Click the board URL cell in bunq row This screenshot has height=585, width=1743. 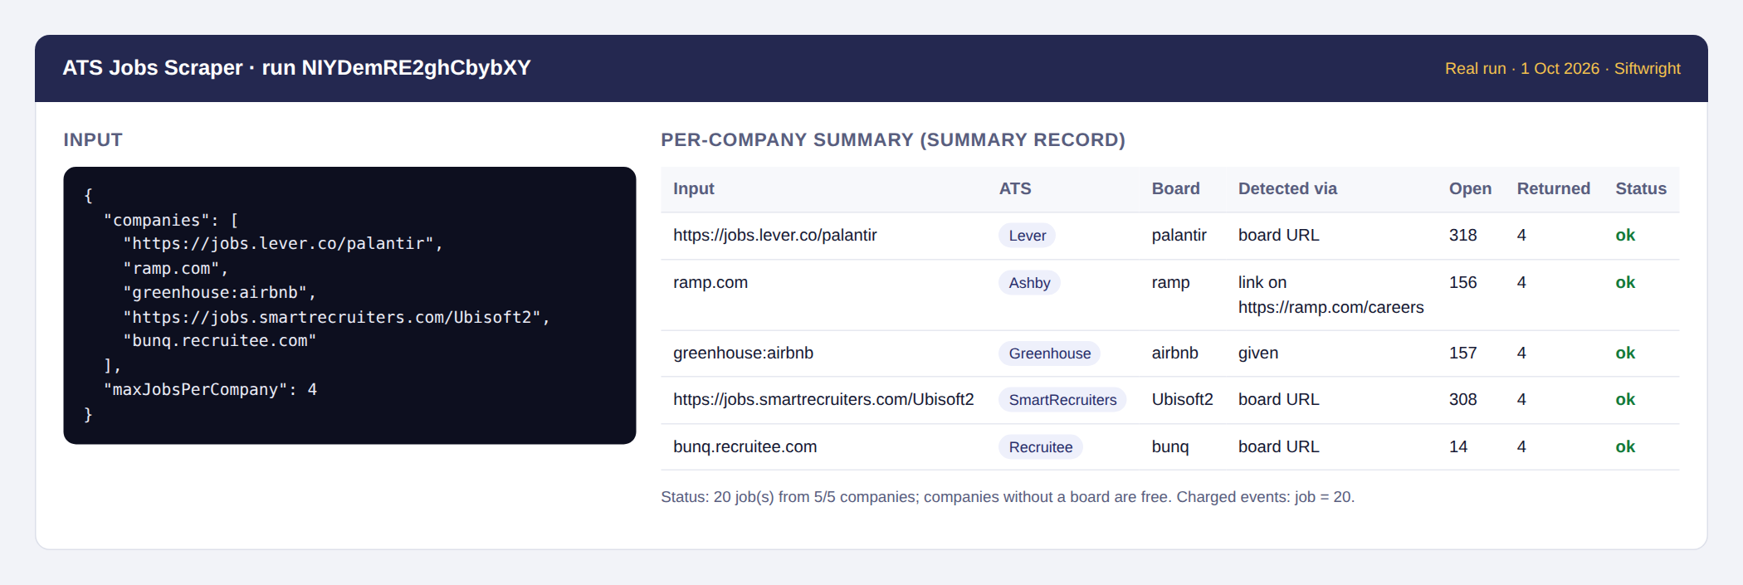coord(1278,447)
